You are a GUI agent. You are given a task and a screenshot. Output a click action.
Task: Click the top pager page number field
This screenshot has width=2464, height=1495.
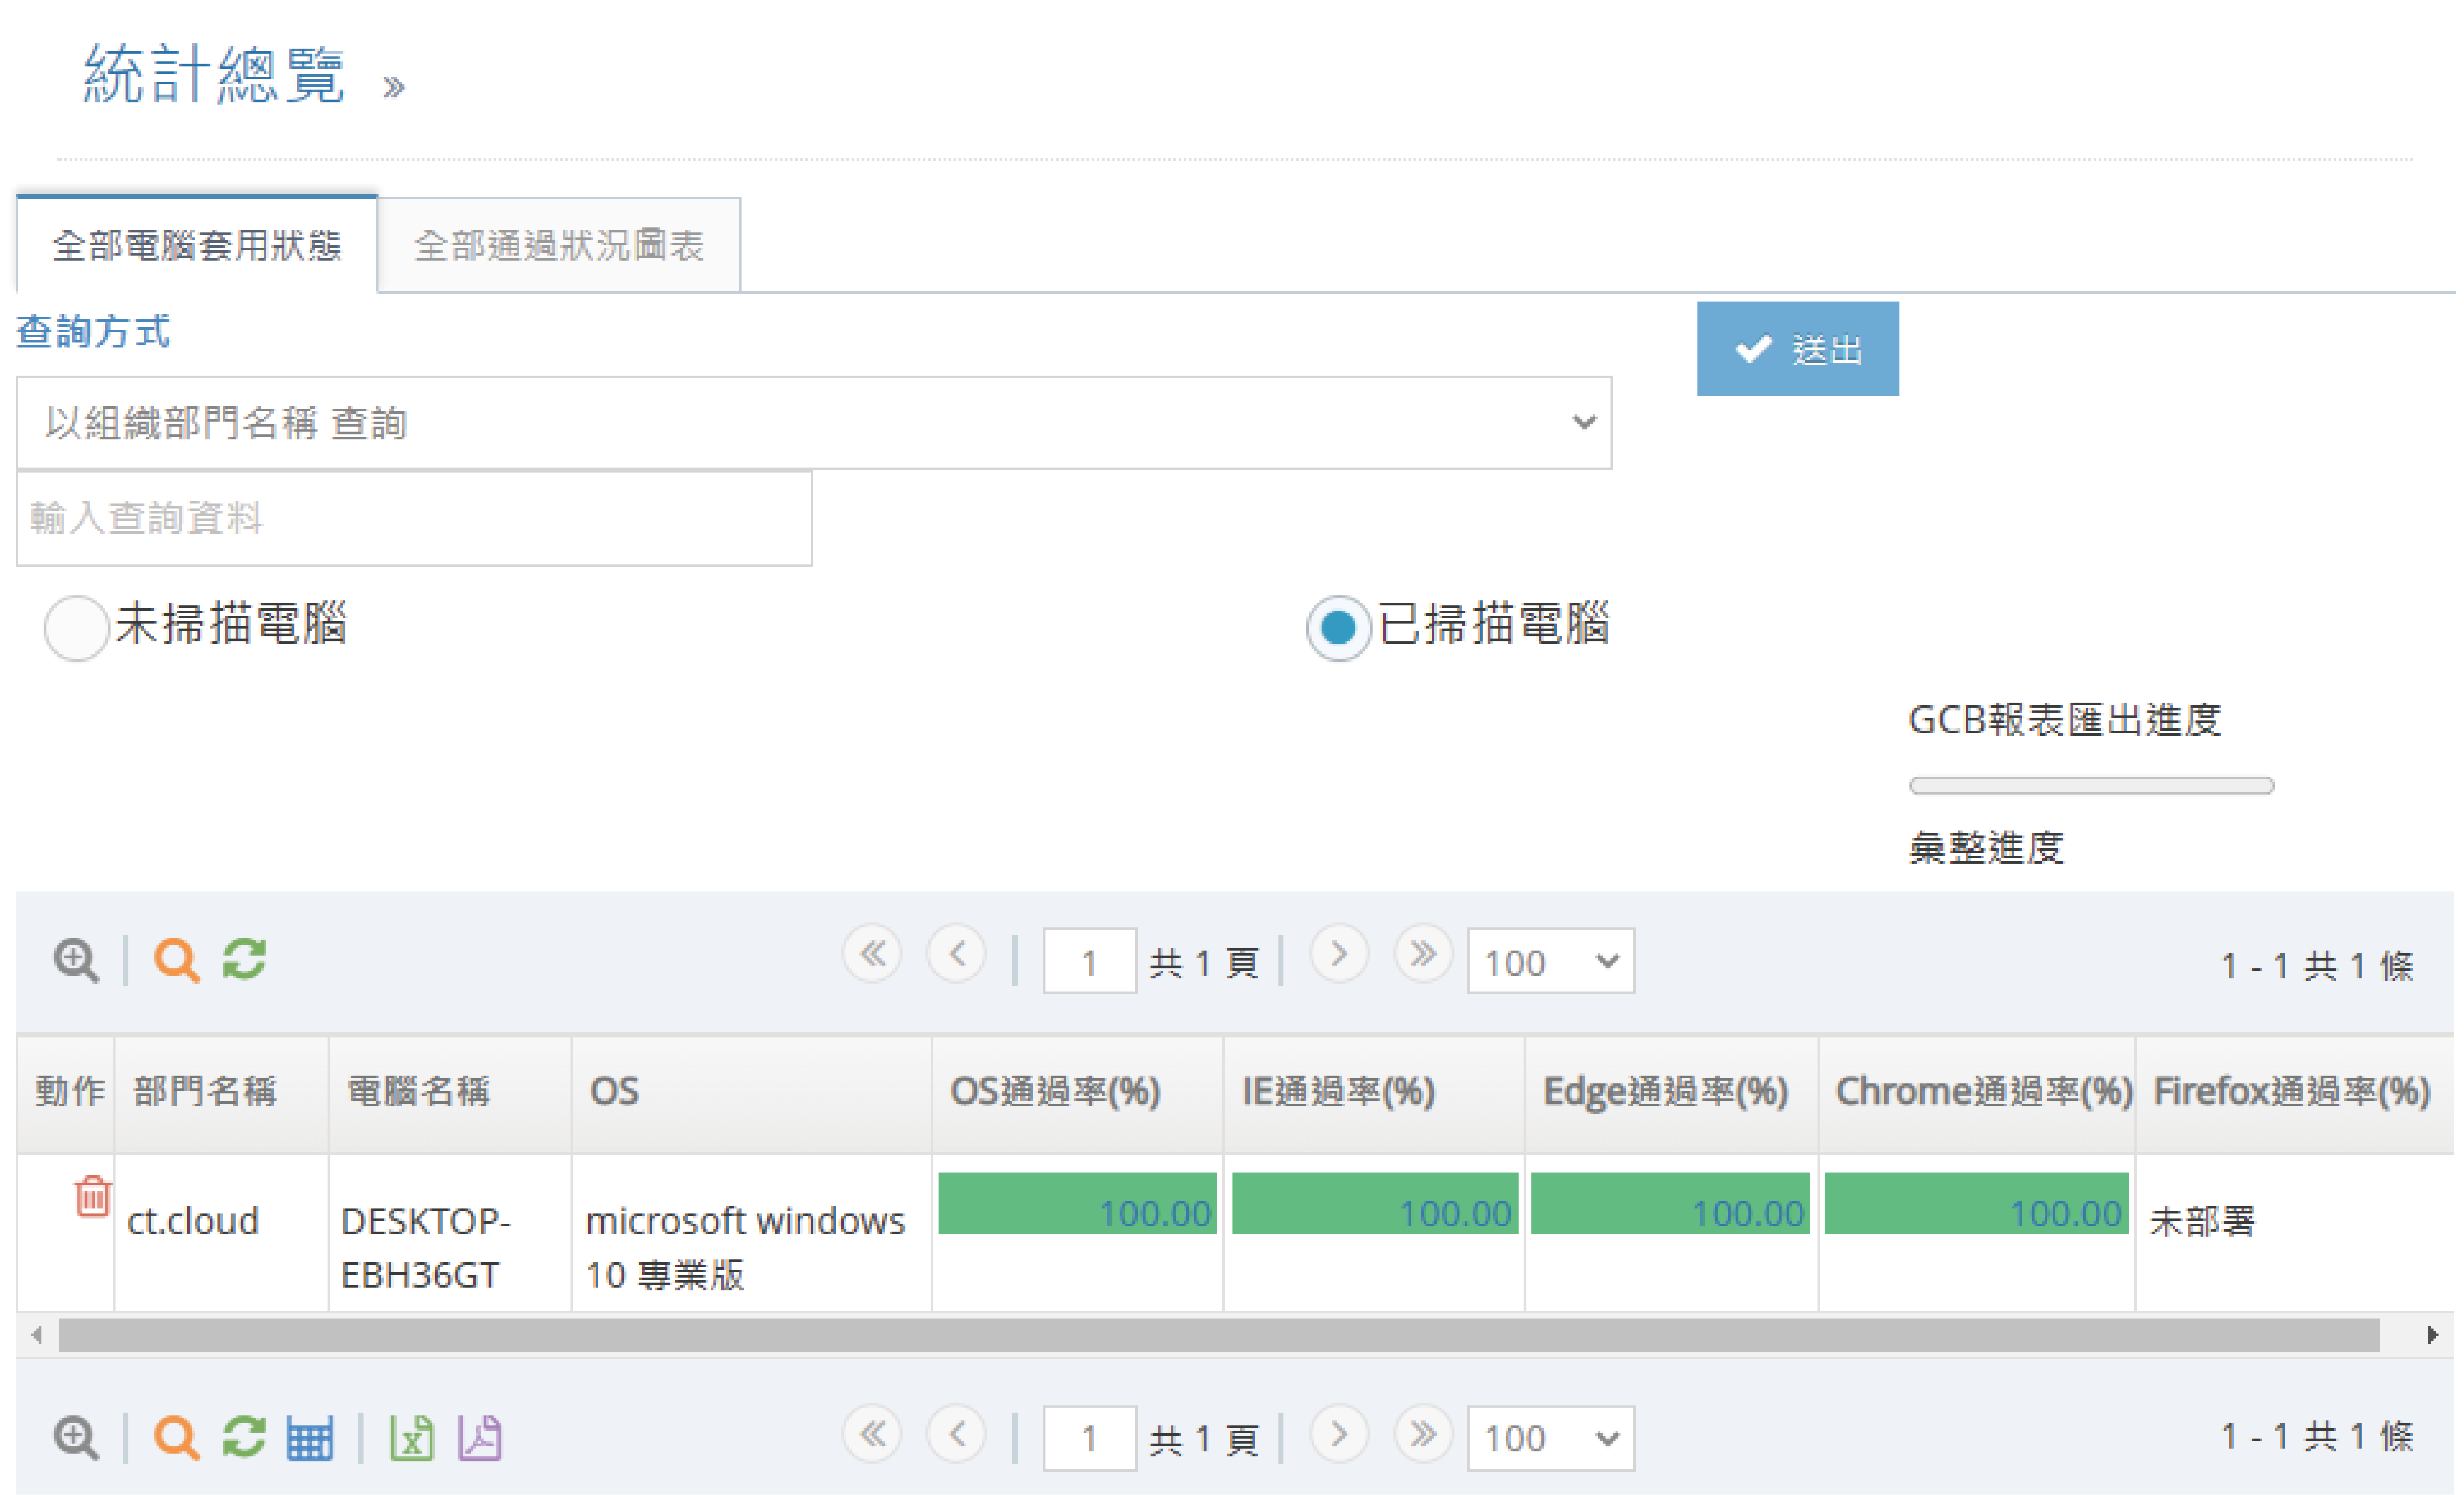(x=1089, y=961)
